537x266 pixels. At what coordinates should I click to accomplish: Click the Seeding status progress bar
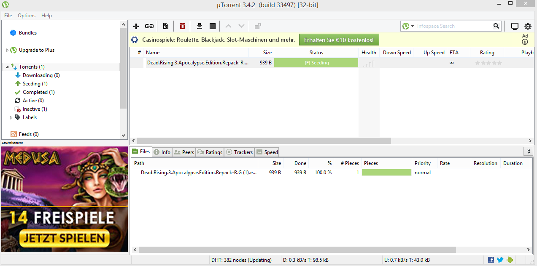coord(316,63)
